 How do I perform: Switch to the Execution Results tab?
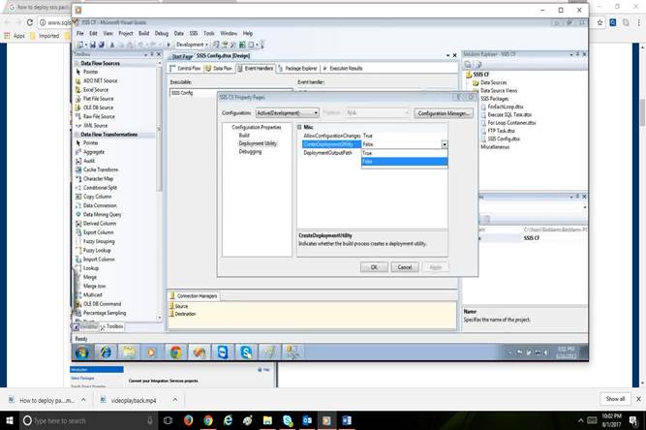[342, 69]
